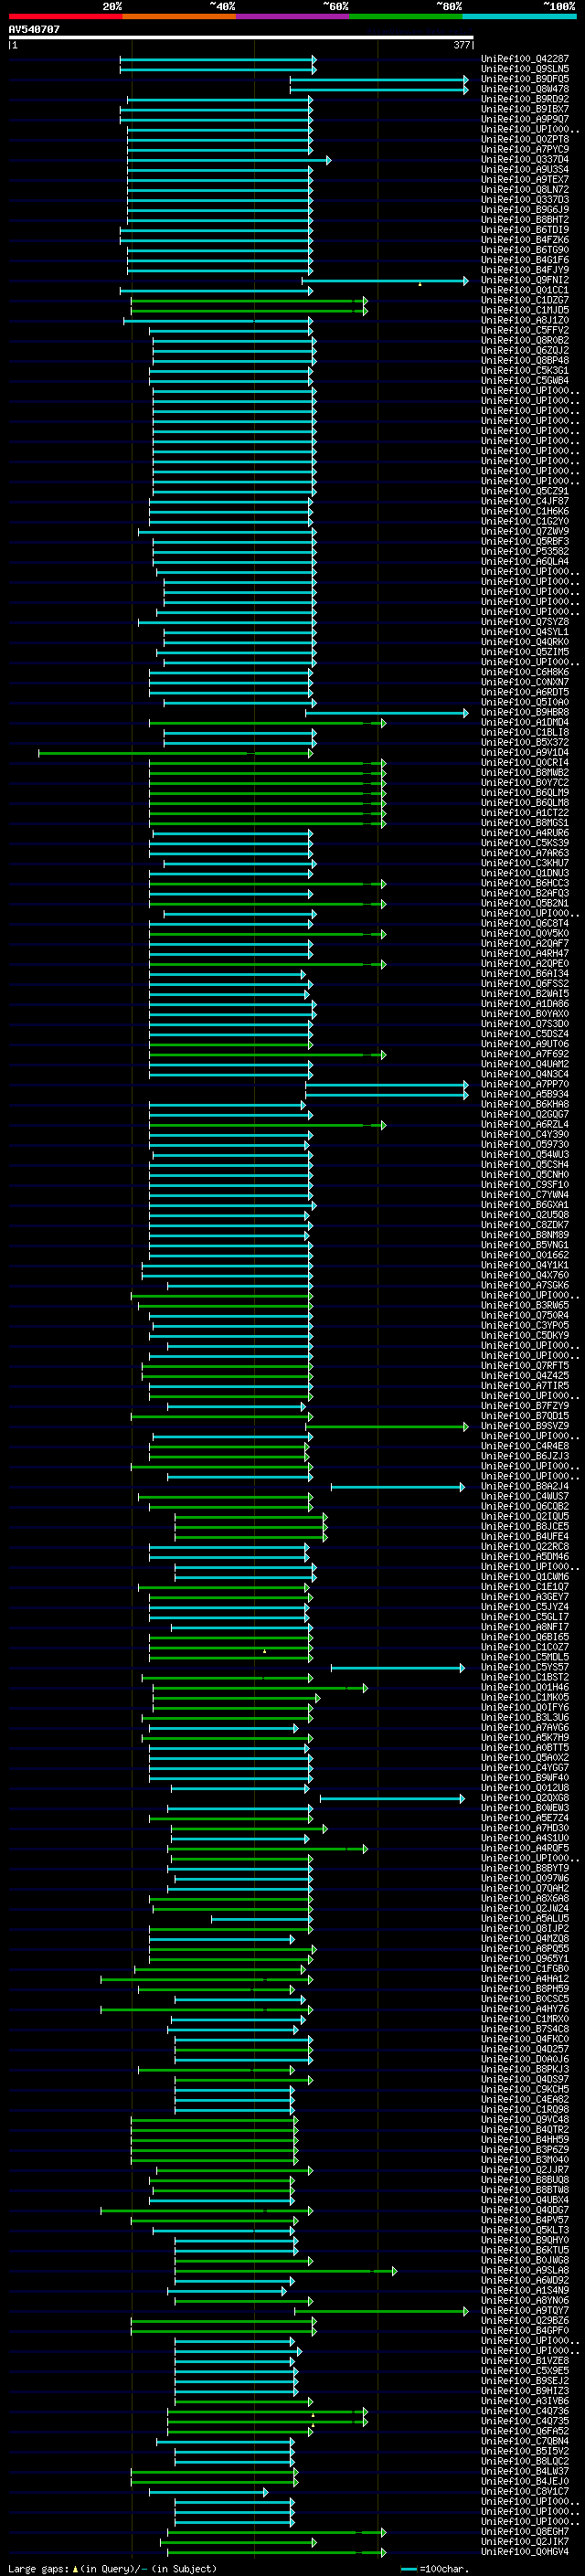Image resolution: width=585 pixels, height=2576 pixels.
Task: Select hit label UniRef100_A1DMD4
Action: pyautogui.click(x=525, y=722)
